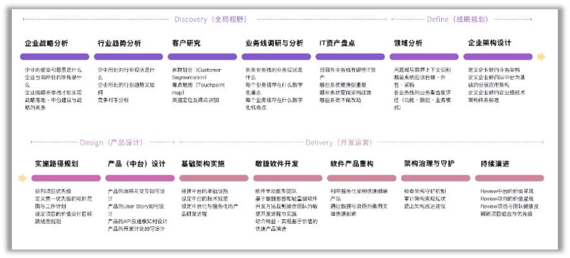Click the Customer Segmentation text line
This screenshot has height=258, width=570.
[x=197, y=73]
